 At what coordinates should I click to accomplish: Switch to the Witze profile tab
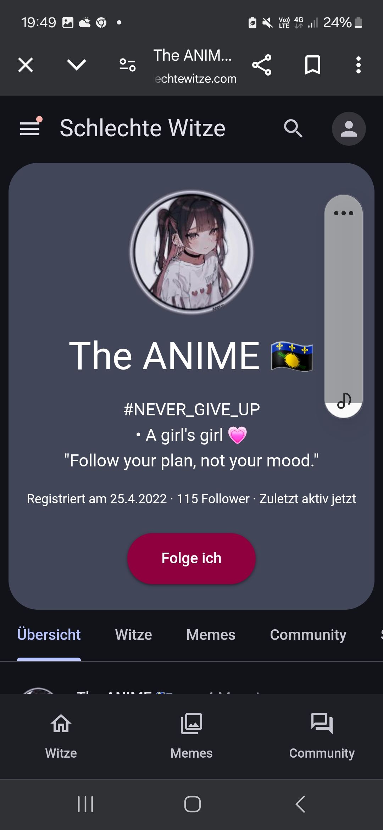(133, 635)
